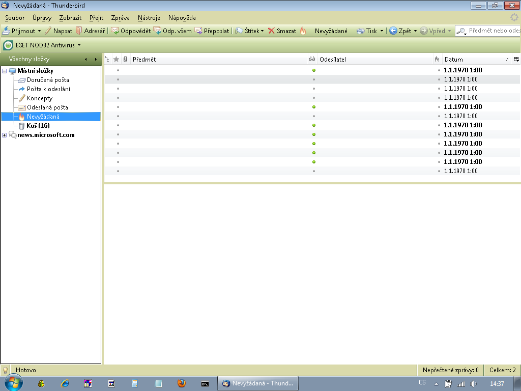Mark as junk with Nevyžádané flame button
This screenshot has width=521, height=391.
pyautogui.click(x=326, y=31)
